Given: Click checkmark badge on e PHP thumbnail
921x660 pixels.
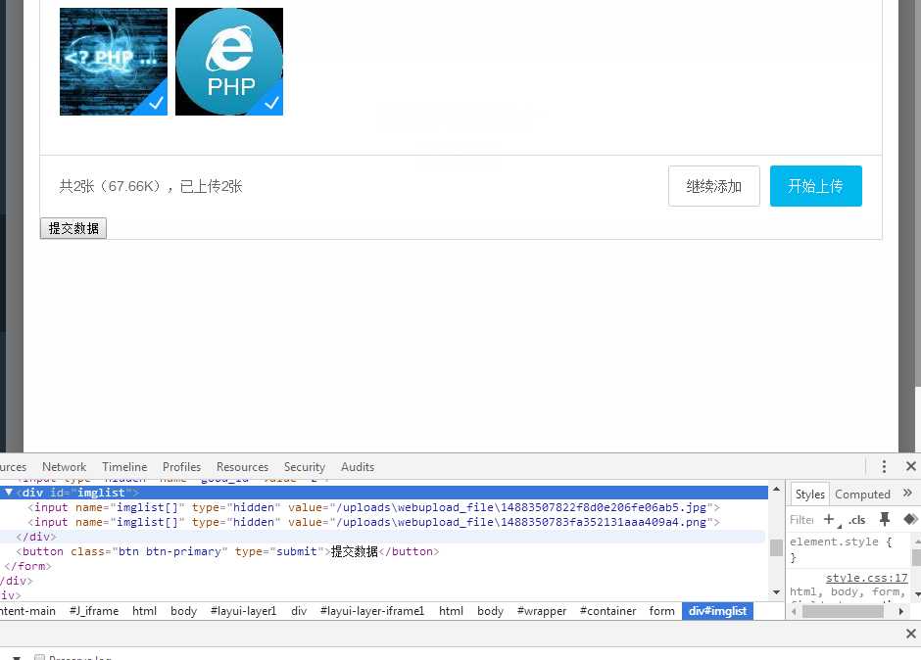Looking at the screenshot, I should (271, 103).
